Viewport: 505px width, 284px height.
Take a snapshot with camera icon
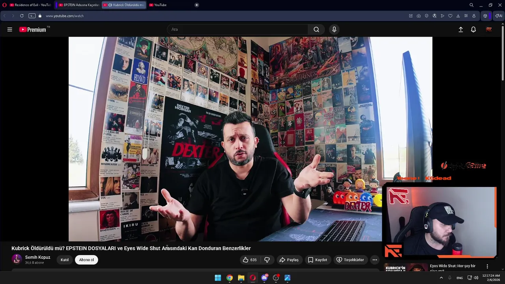[419, 16]
